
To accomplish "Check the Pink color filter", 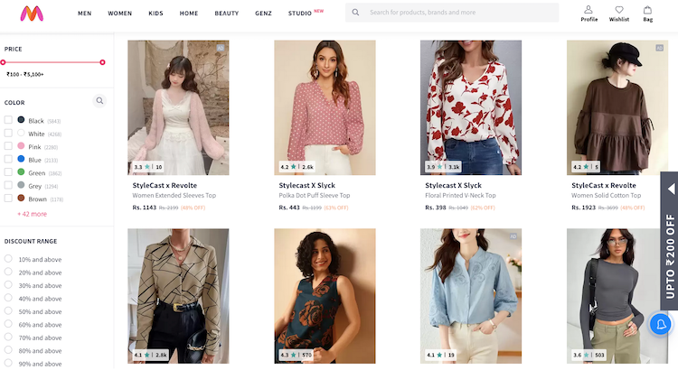I will click(8, 146).
